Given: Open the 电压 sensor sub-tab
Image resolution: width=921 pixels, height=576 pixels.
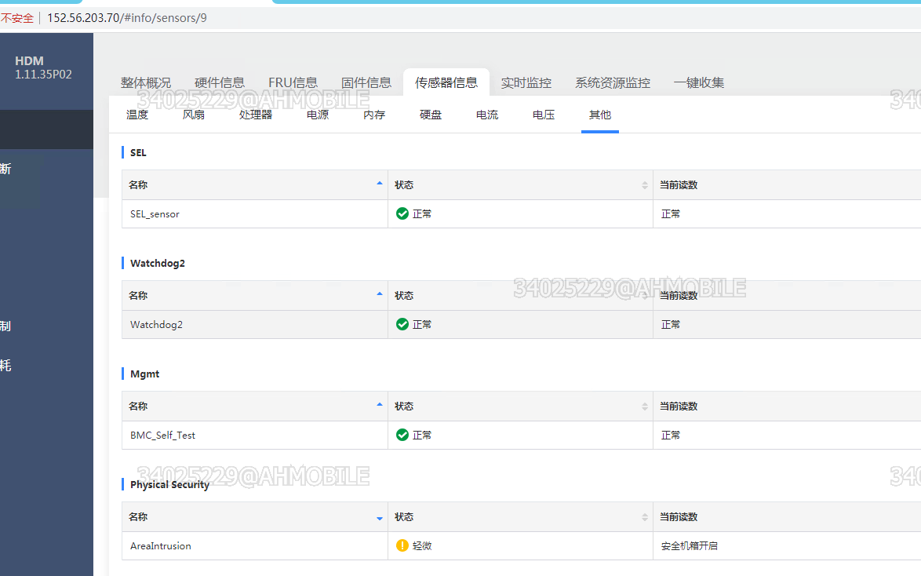Looking at the screenshot, I should [x=544, y=115].
